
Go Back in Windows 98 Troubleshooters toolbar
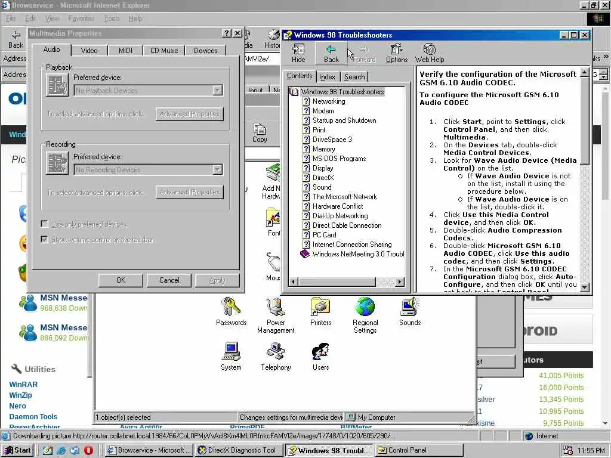pos(331,53)
